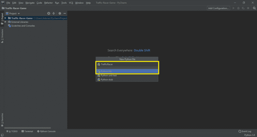
Task: Toggle tool window bars icon in status bar
Action: tap(2, 134)
